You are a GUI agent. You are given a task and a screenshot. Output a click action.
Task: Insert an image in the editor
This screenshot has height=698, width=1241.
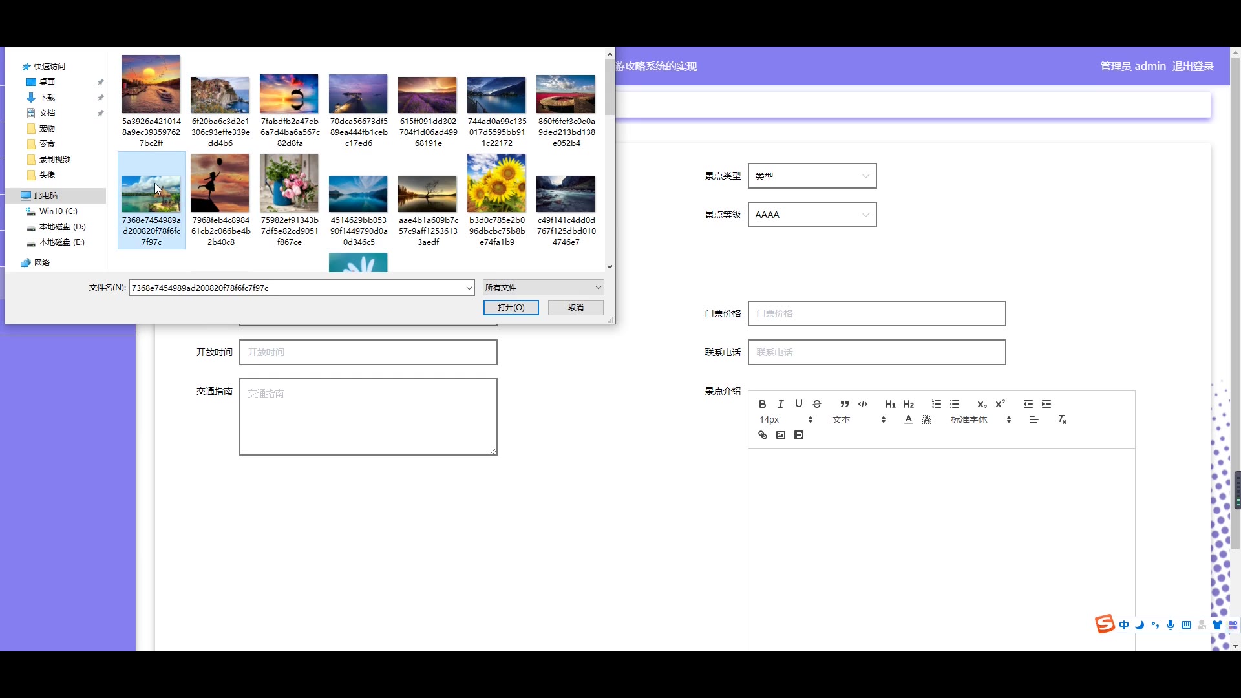coord(780,435)
